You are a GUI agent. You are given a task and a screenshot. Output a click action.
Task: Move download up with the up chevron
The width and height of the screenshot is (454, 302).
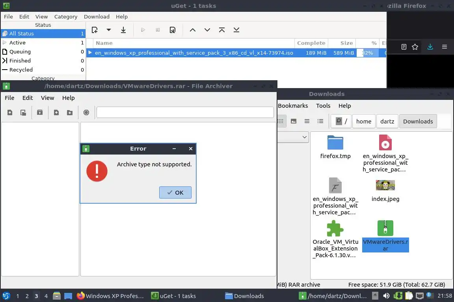[x=193, y=30]
